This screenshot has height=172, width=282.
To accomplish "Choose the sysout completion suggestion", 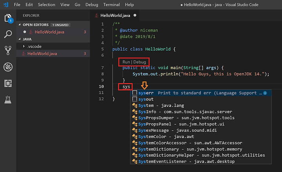I will point(201,99).
